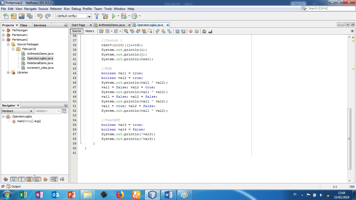This screenshot has width=356, height=200.
Task: Click the Debug Project toolbar icon
Action: point(124,16)
